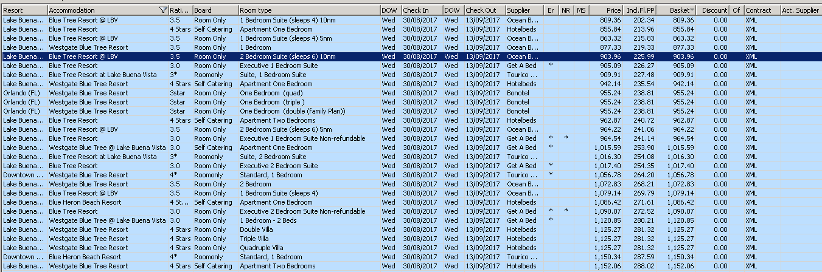Image resolution: width=822 pixels, height=272 pixels.
Task: Click Blue Heron Beach Resort in 1,086.42 row
Action: point(108,202)
